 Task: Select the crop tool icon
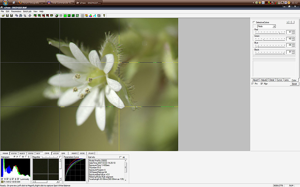(x=25, y=16)
